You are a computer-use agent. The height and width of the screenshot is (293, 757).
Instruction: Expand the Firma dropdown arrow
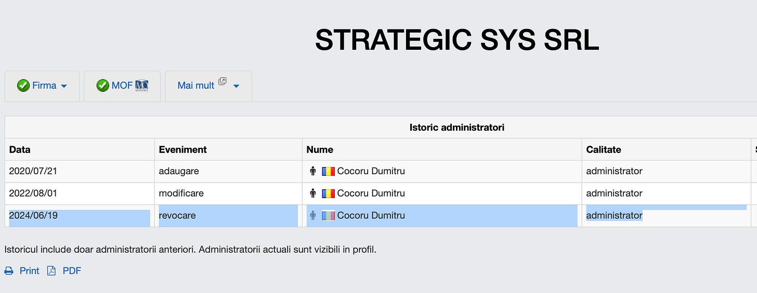pos(64,86)
